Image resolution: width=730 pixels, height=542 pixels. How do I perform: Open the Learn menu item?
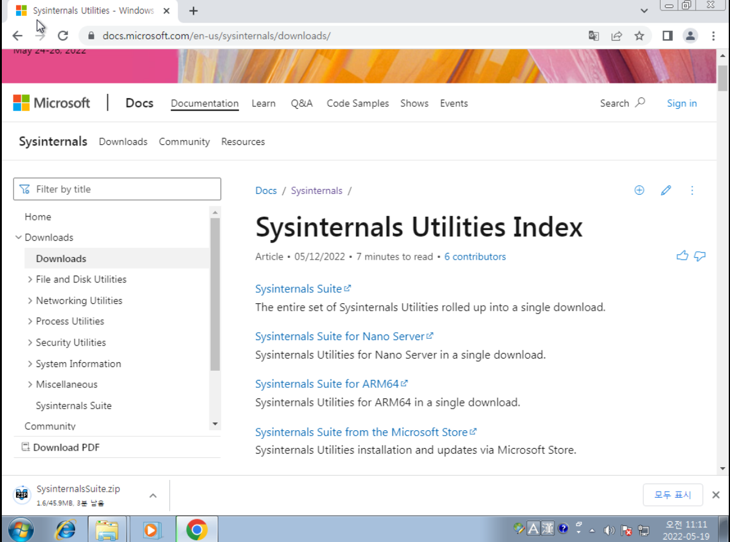[x=263, y=103]
